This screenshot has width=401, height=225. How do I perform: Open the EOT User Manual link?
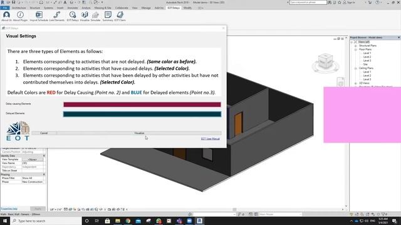211,139
